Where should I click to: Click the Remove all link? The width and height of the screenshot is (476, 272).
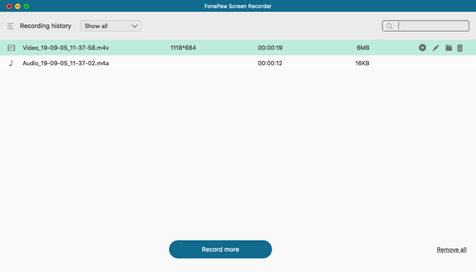451,249
